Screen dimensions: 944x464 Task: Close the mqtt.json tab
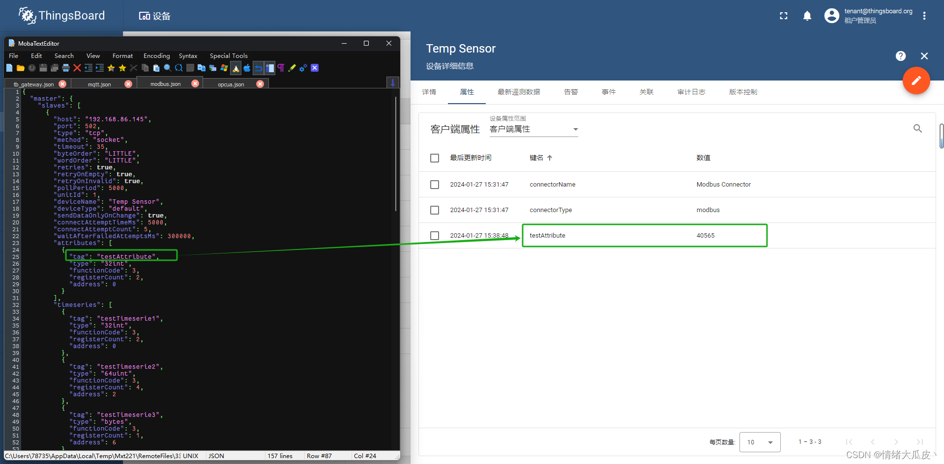coord(128,84)
